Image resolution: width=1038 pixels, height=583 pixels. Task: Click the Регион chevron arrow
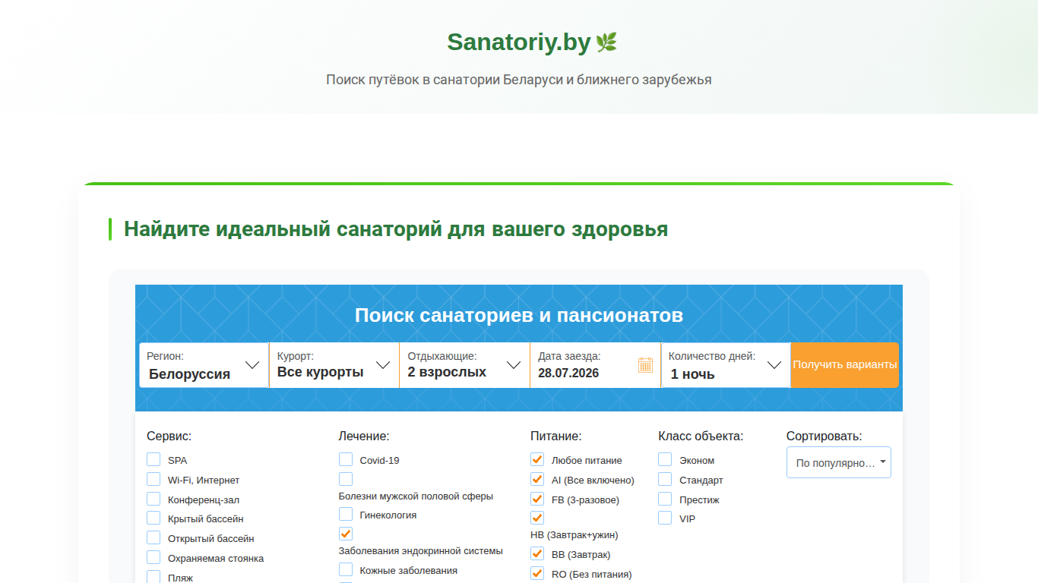point(252,365)
